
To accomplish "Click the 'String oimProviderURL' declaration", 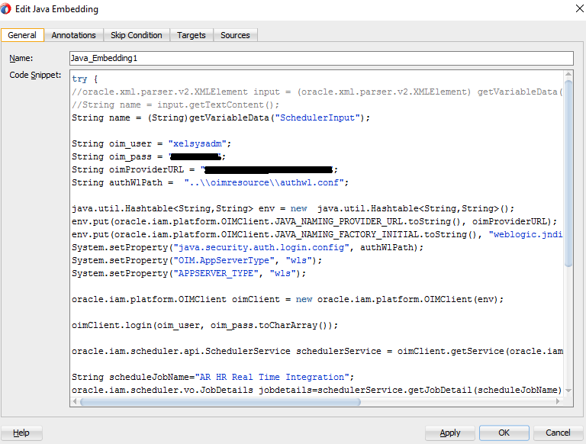I will pyautogui.click(x=204, y=169).
